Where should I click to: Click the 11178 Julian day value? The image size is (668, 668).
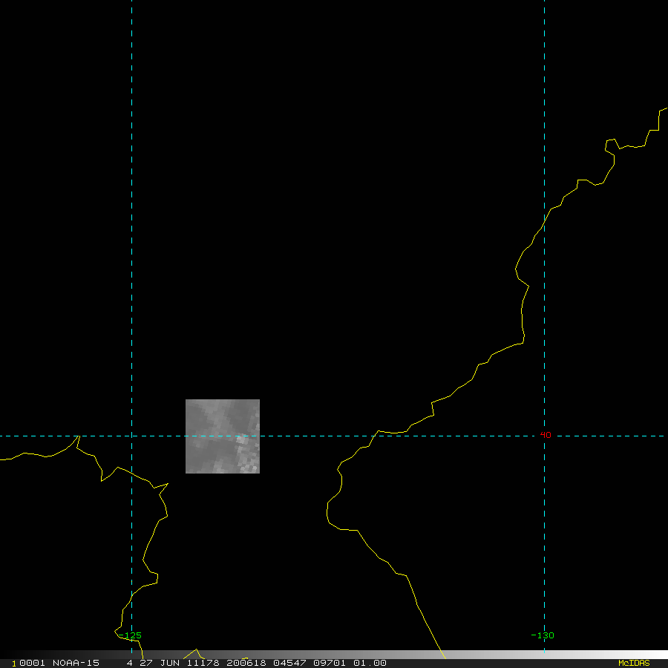coord(203,663)
